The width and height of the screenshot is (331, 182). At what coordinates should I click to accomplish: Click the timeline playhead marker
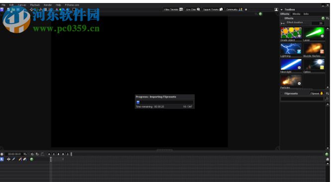click(x=51, y=159)
